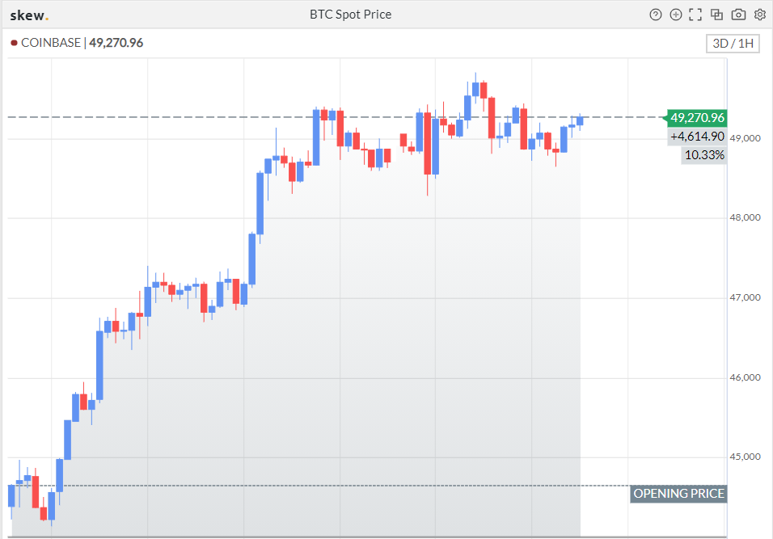Toggle the COINBASE legend red dot
This screenshot has width=773, height=539.
click(x=15, y=44)
